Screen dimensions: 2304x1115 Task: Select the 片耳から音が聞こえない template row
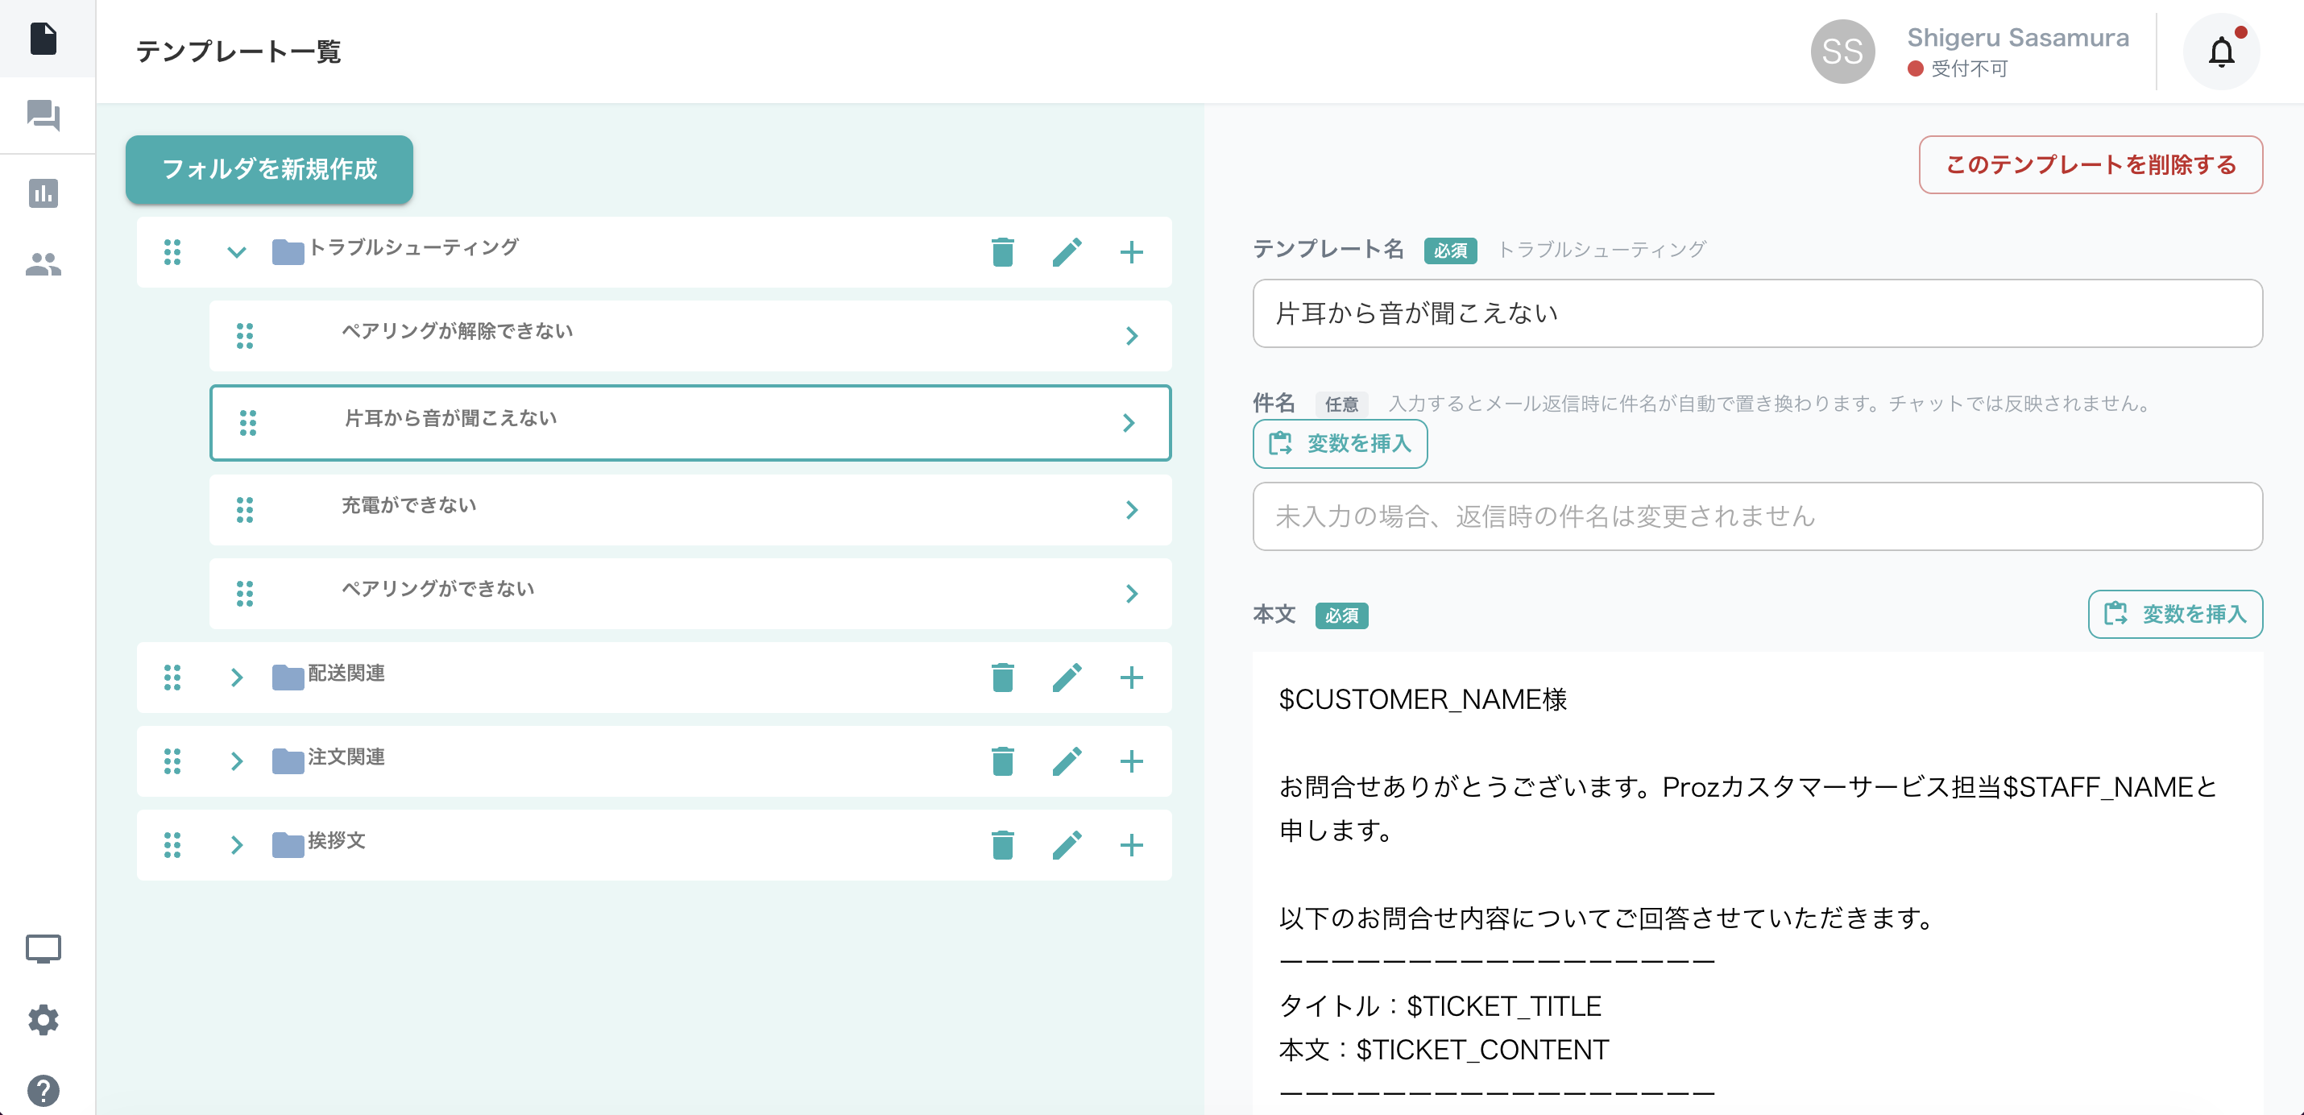690,423
